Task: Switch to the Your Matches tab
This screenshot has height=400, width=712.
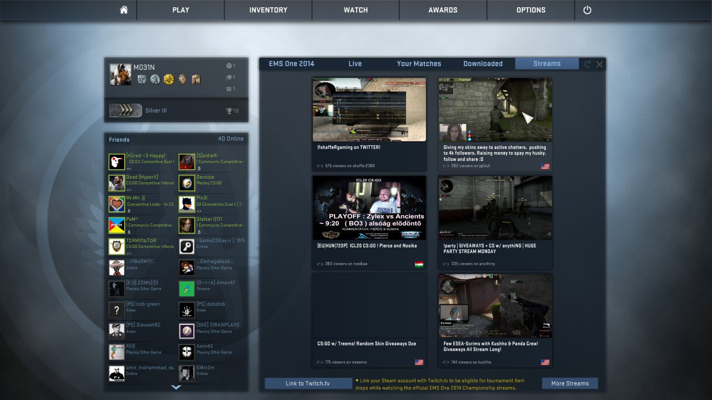Action: pos(419,64)
